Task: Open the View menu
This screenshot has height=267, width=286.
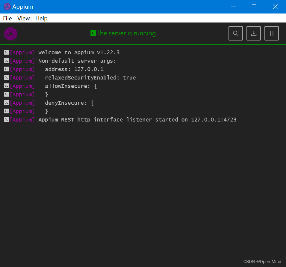Action: 24,19
